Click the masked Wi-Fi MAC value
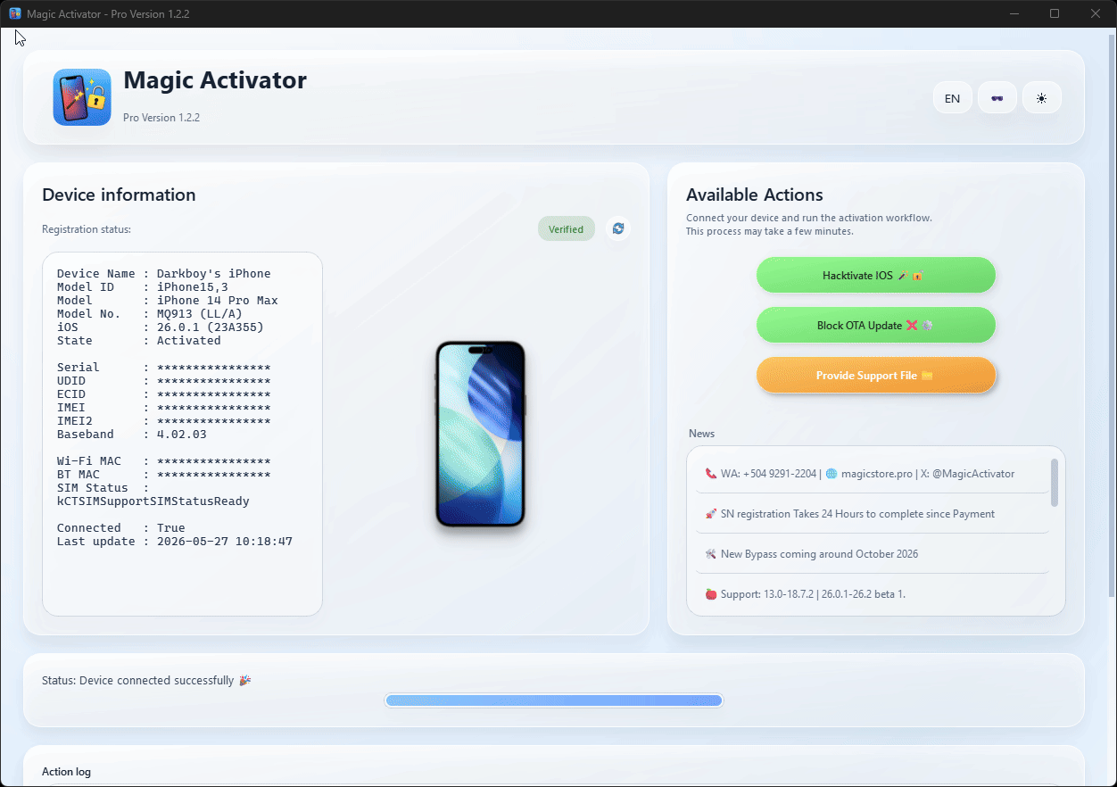 (214, 461)
